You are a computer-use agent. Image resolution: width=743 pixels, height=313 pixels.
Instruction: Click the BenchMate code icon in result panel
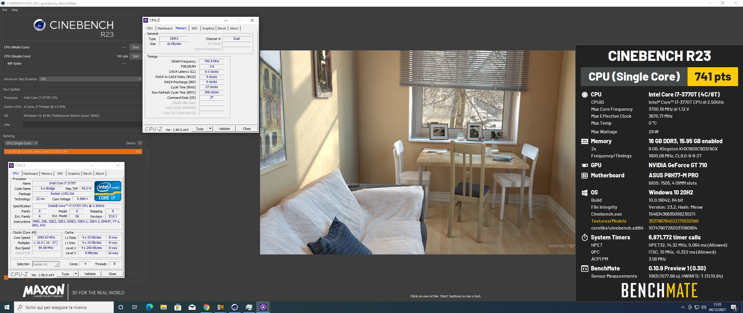[x=585, y=269]
